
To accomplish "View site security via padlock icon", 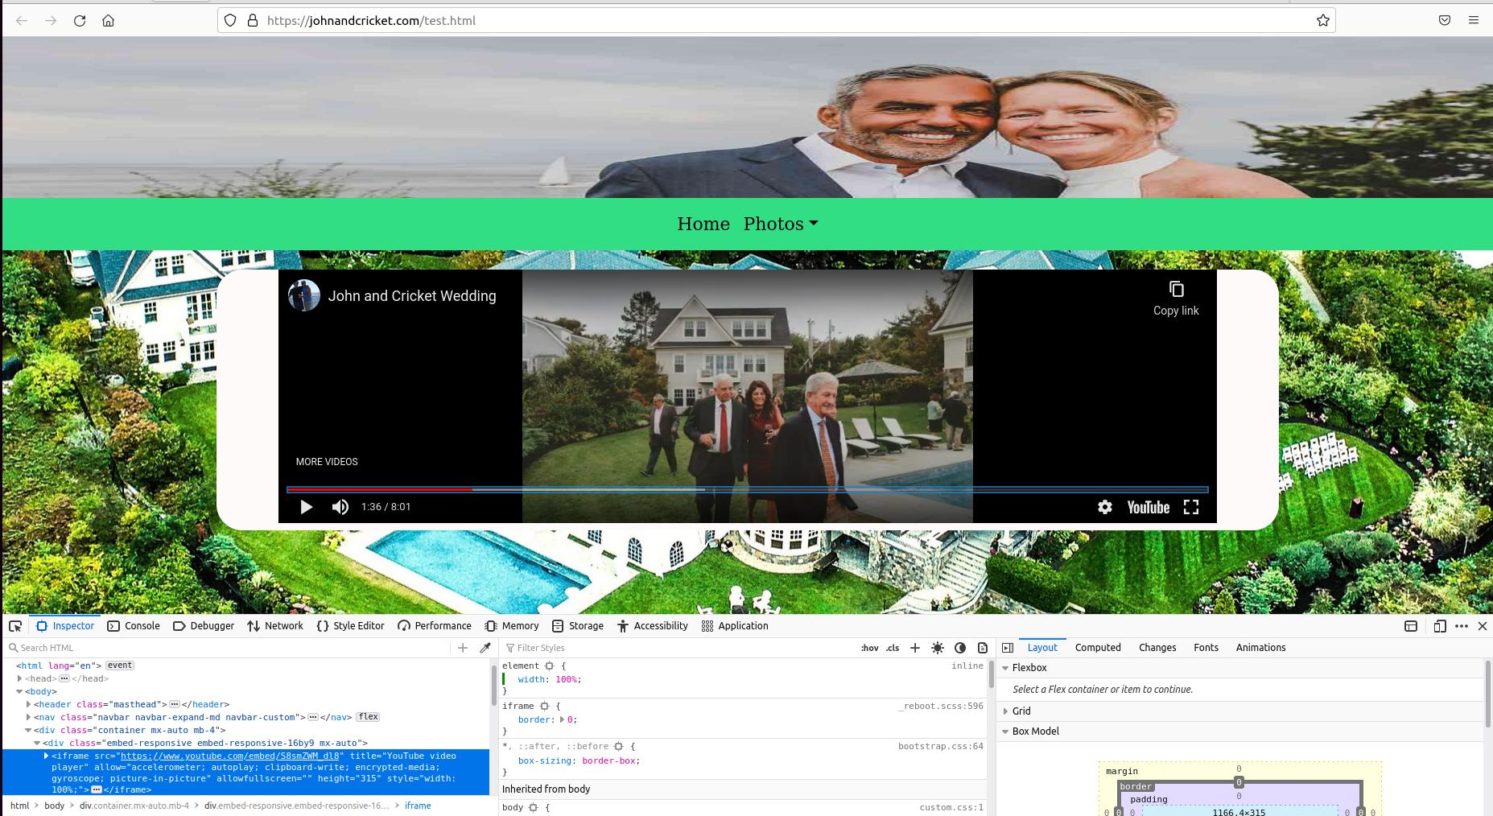I will click(252, 20).
